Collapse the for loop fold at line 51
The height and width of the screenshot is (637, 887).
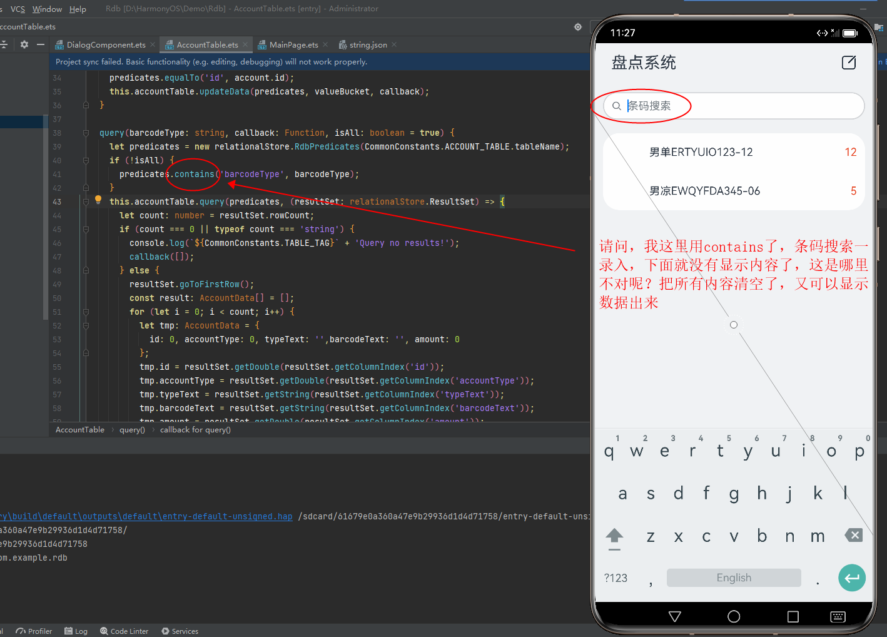pyautogui.click(x=86, y=312)
